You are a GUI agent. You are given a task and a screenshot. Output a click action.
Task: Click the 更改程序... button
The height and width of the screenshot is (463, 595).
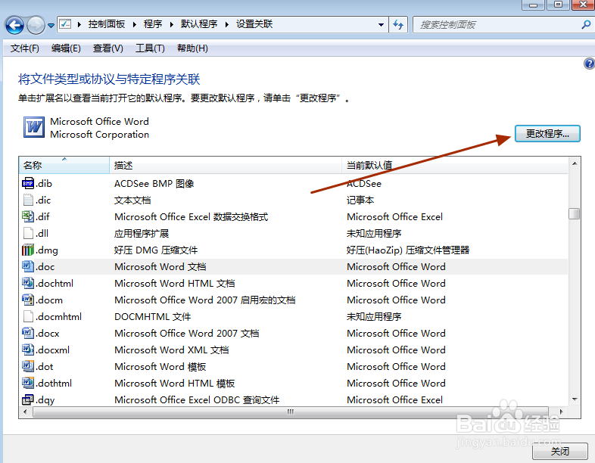point(547,133)
